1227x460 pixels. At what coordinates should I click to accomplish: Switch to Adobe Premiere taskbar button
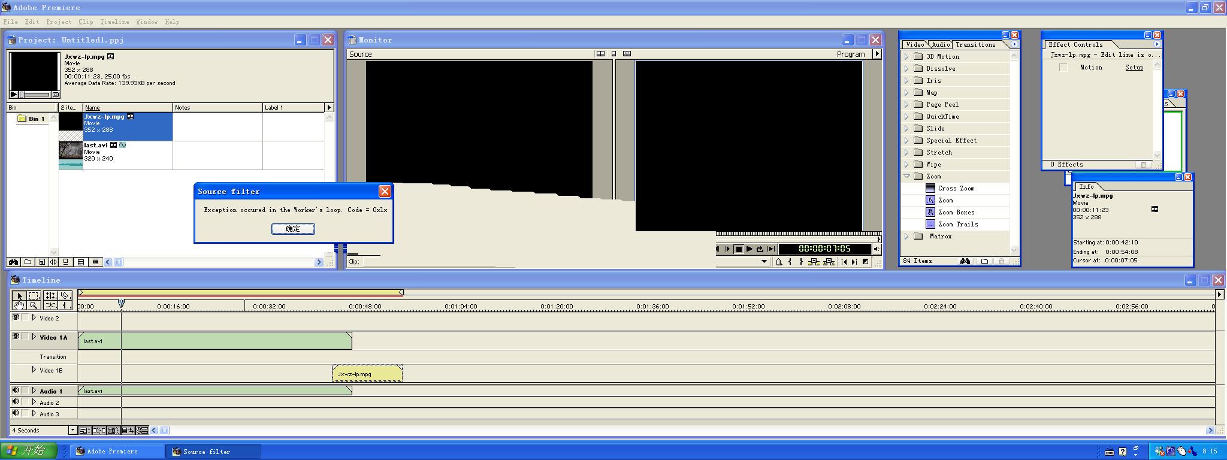(118, 452)
